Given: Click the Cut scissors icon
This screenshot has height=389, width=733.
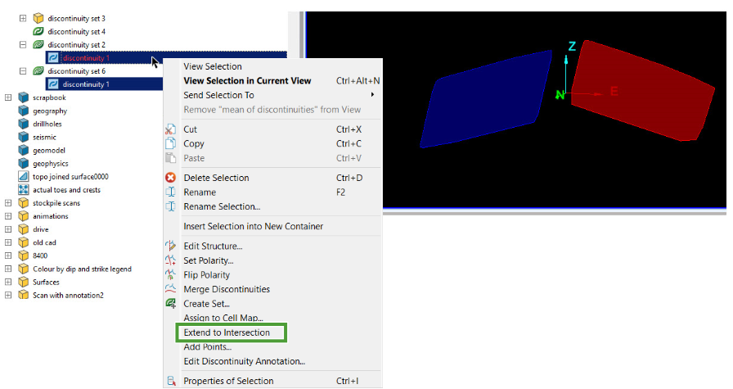Looking at the screenshot, I should click(x=171, y=129).
